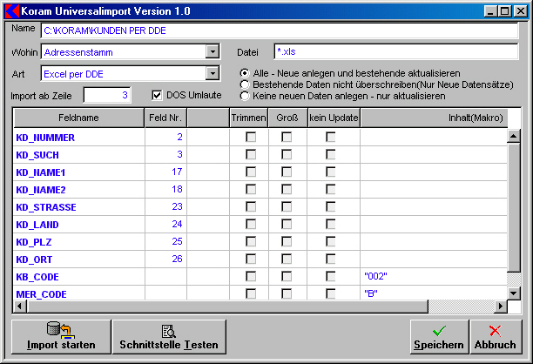Expand the Art dropdown list

coord(212,74)
